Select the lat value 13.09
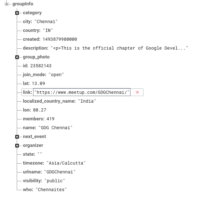 (39, 83)
